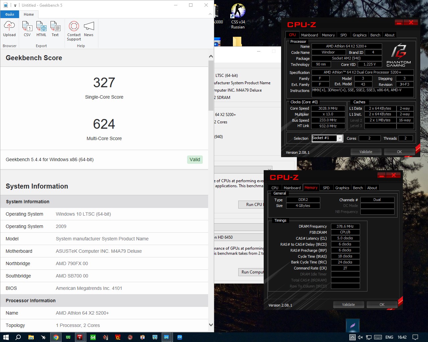Click Validate in upper CPU-Z window
428x342 pixels.
point(366,152)
